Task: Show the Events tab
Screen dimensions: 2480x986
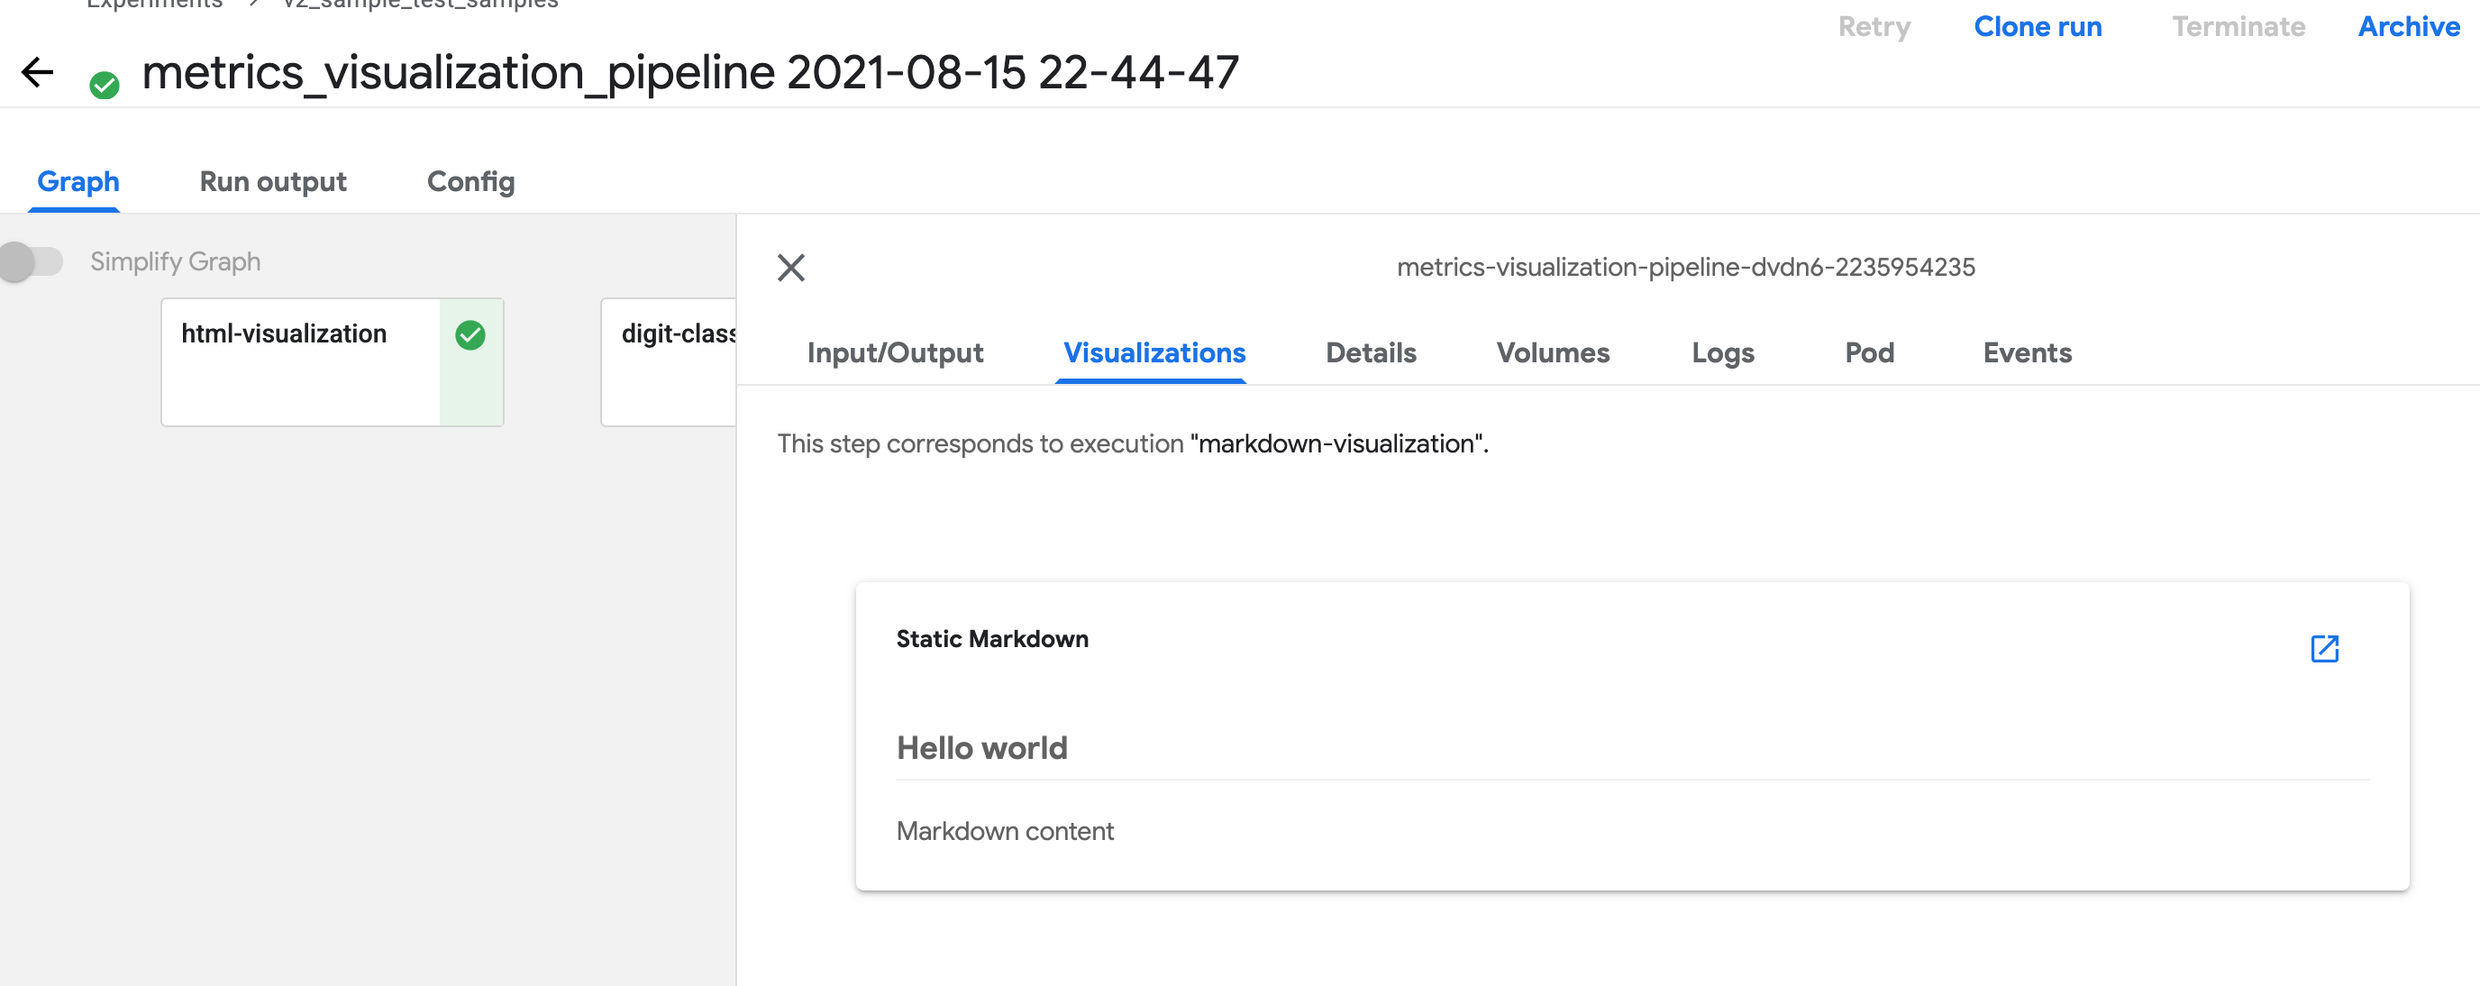Action: [x=2027, y=353]
